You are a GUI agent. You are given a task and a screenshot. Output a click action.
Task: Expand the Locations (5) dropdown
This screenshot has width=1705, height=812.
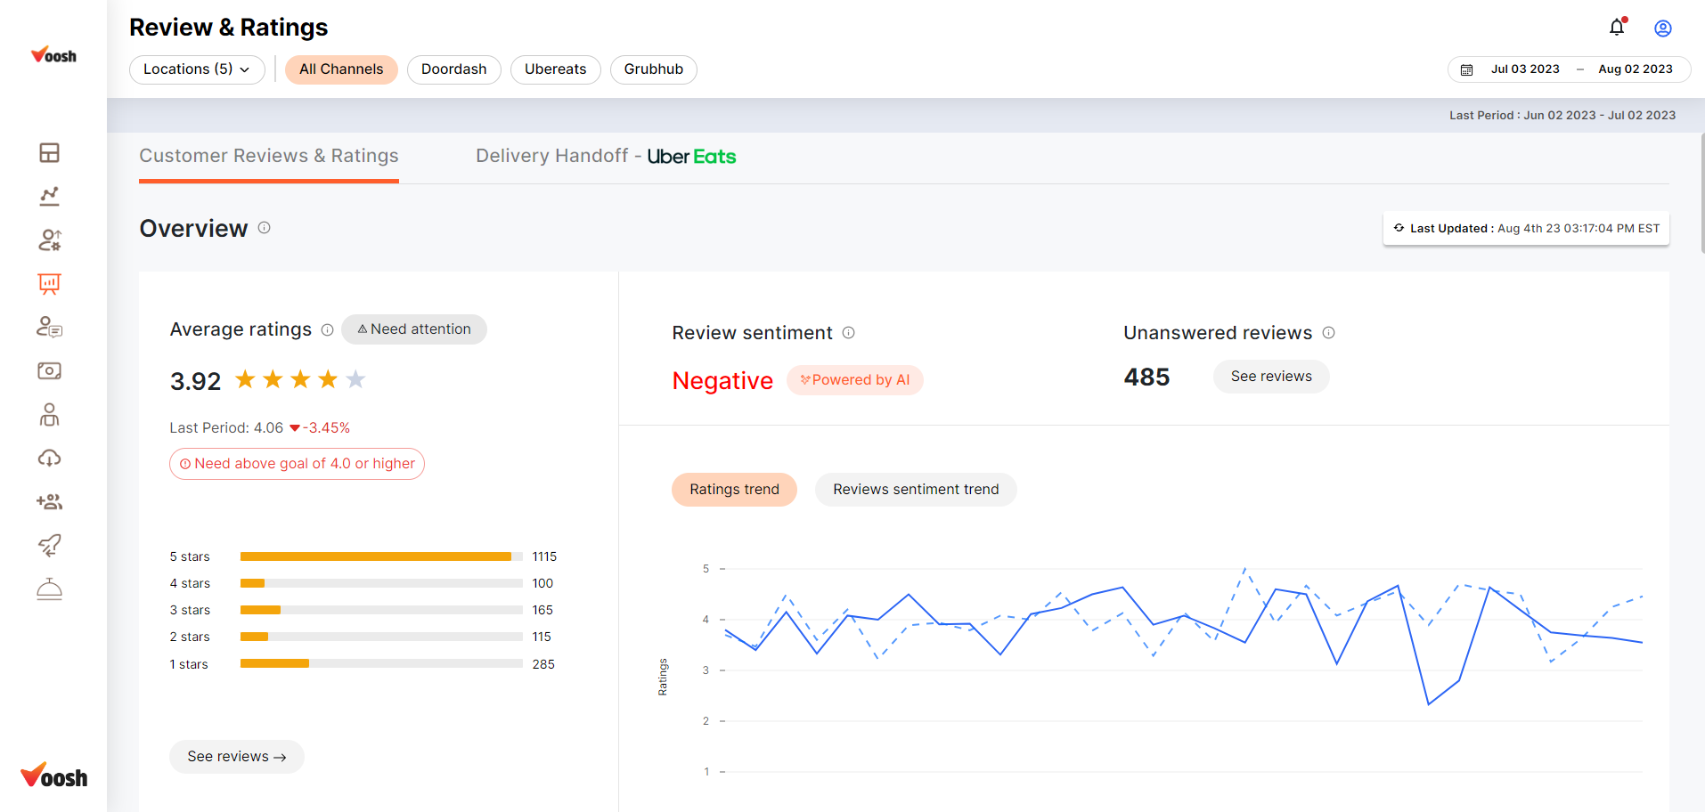point(197,69)
